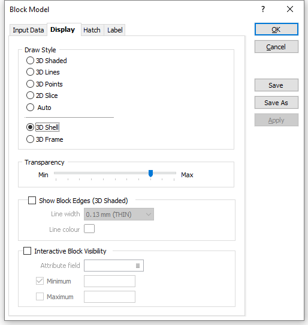Toggle the Maximum checkbox
Viewport: 308px width, 325px height.
click(40, 297)
